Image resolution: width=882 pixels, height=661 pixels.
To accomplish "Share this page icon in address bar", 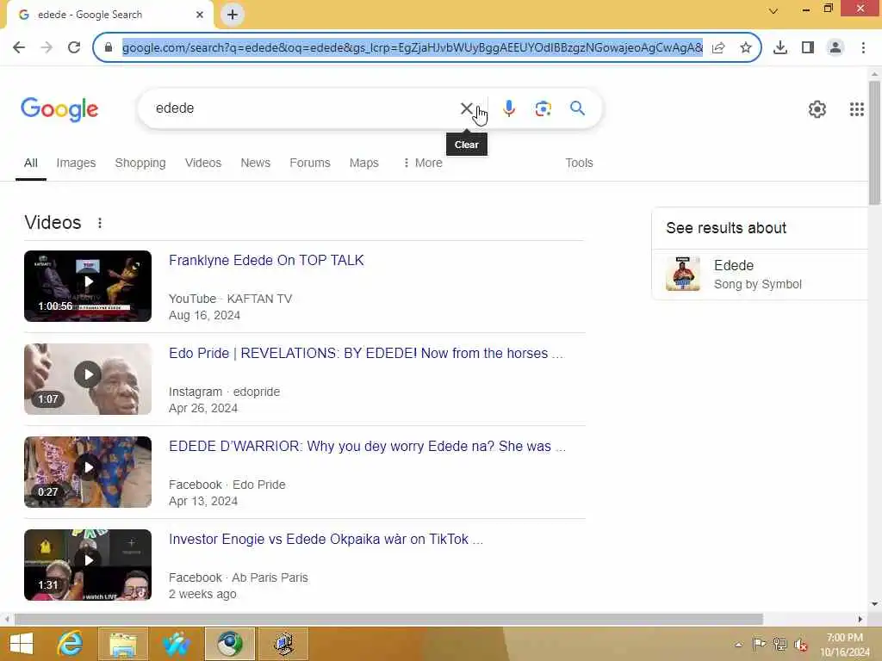I will point(718,47).
